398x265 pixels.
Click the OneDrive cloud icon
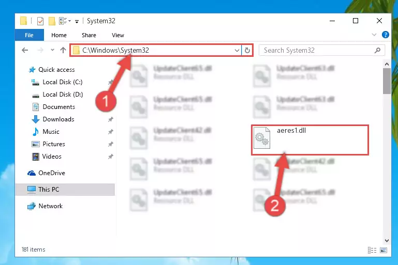32,173
